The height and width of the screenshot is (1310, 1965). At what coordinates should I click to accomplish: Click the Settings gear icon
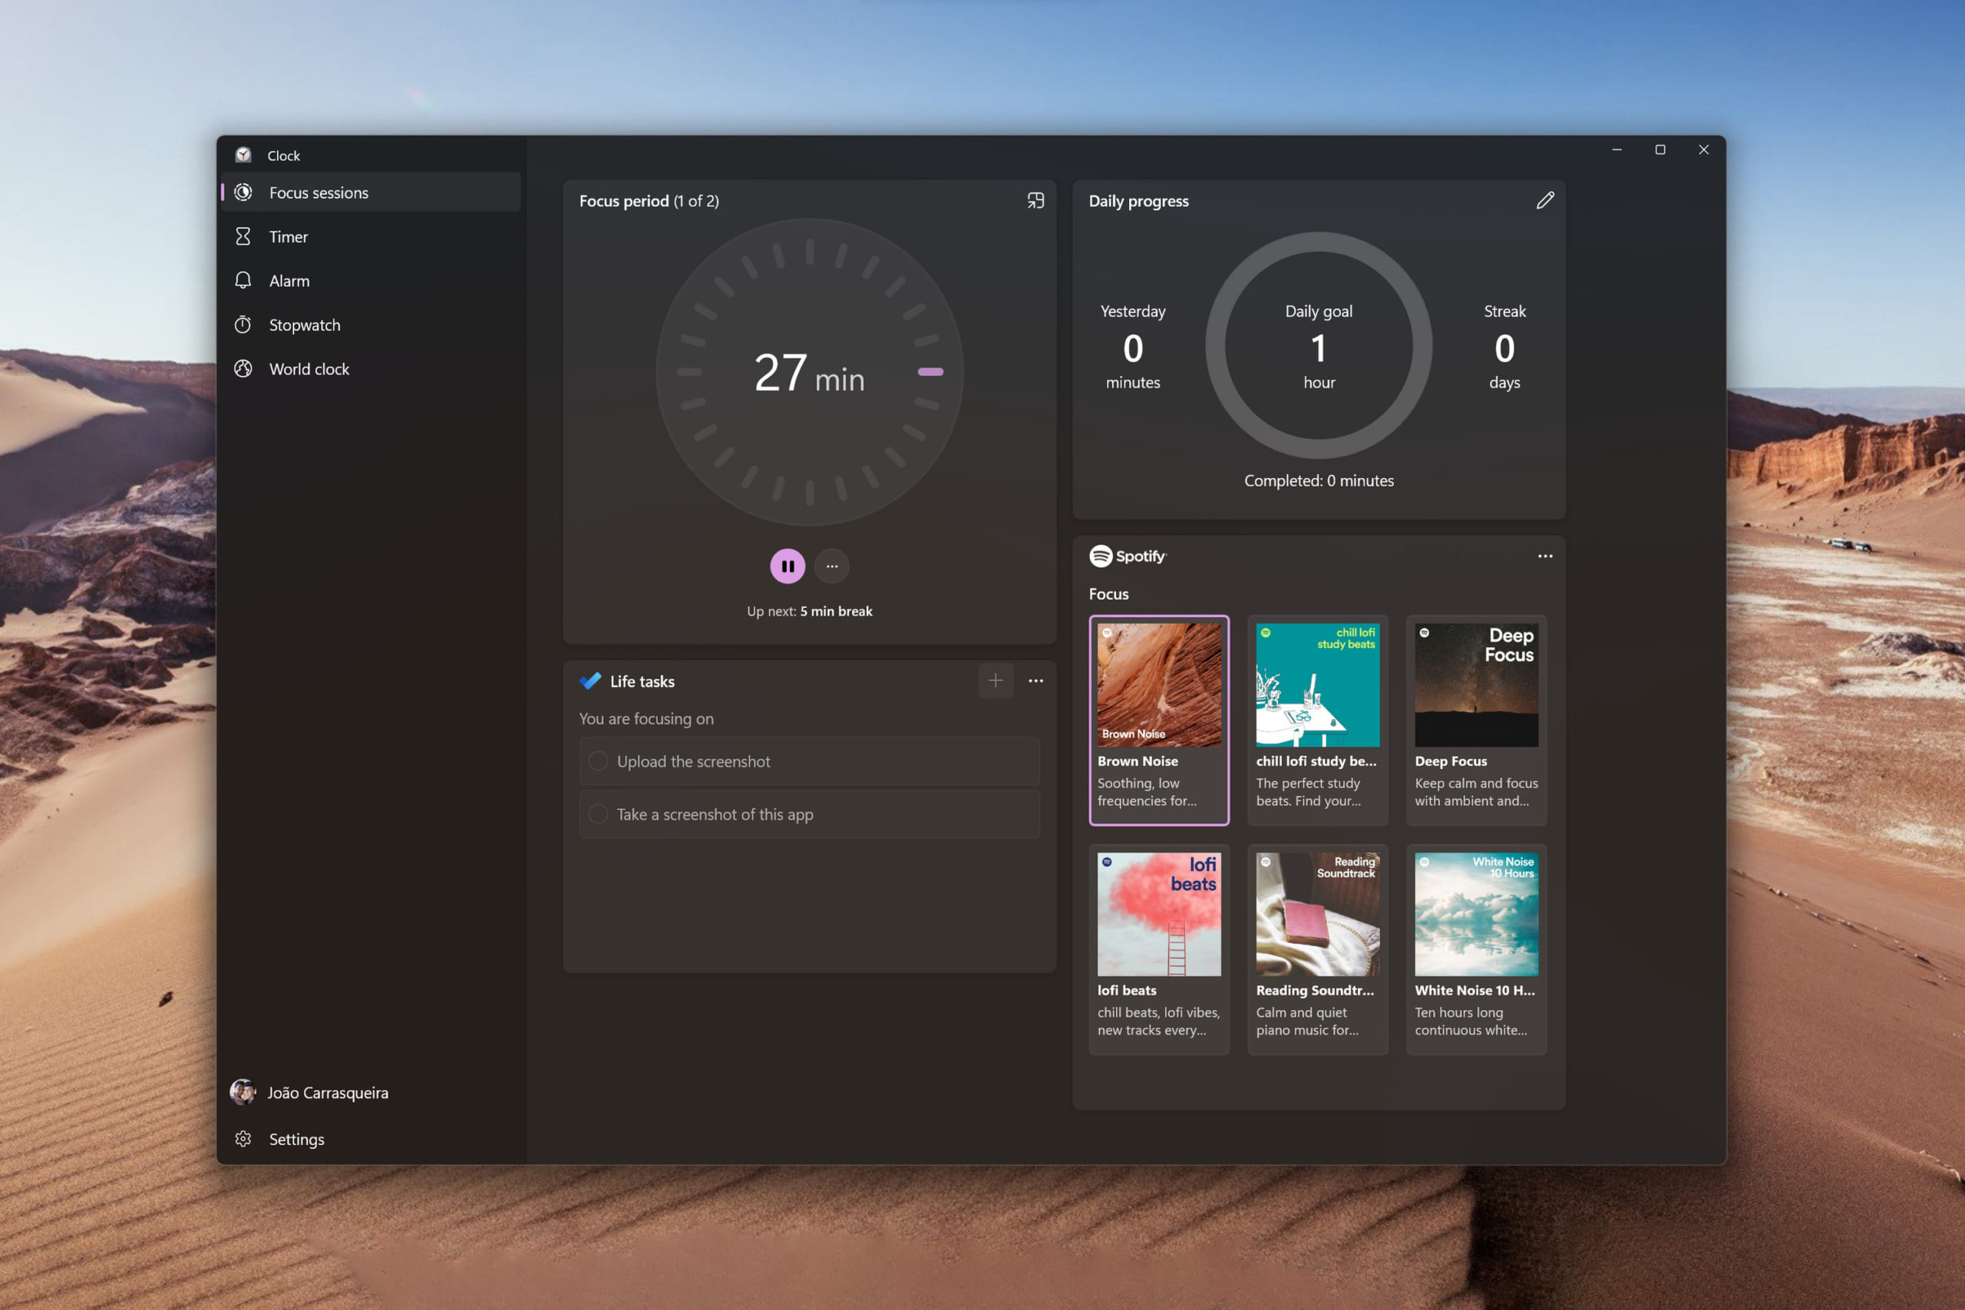pos(243,1139)
